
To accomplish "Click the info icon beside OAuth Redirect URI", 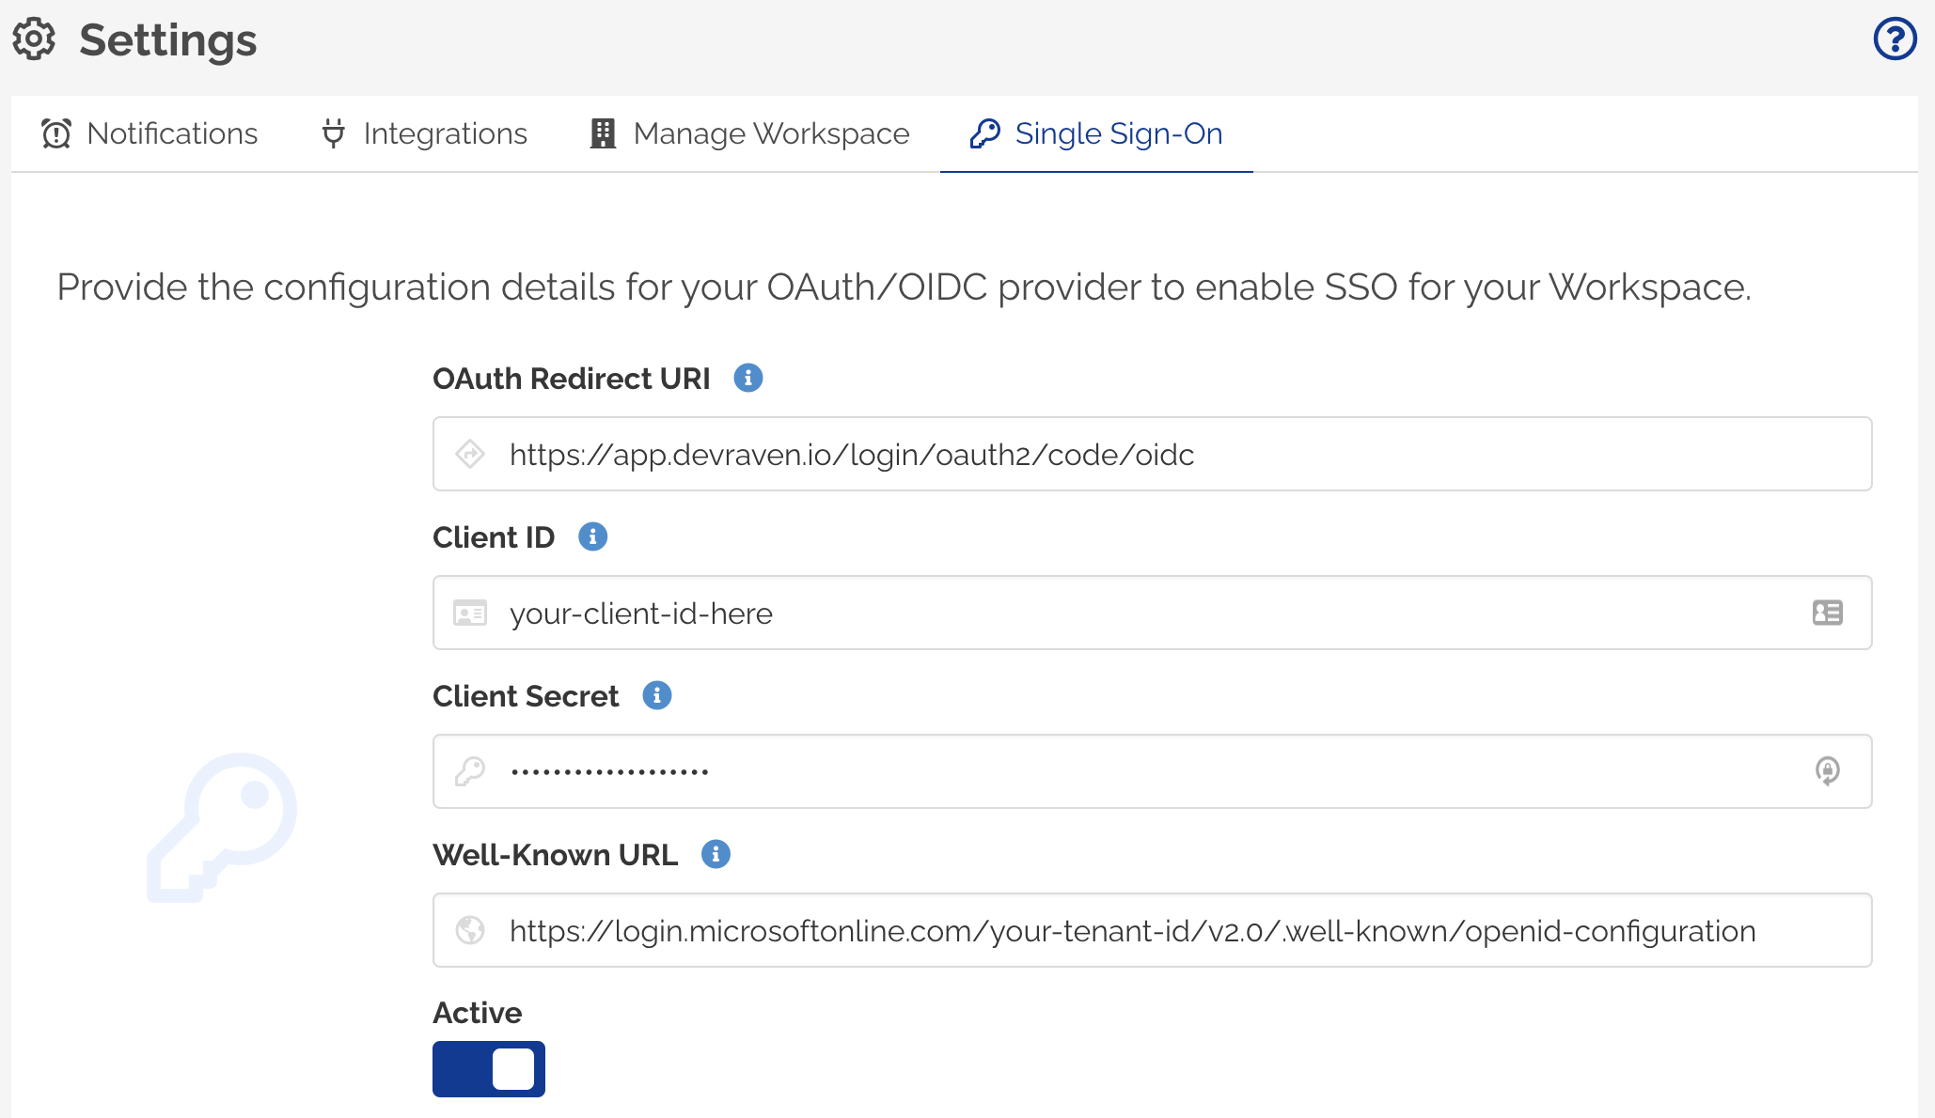I will click(747, 378).
